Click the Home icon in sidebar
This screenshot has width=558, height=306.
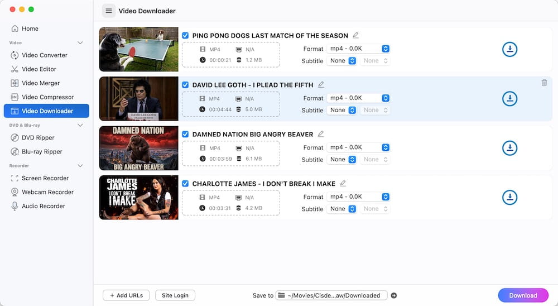pos(15,28)
